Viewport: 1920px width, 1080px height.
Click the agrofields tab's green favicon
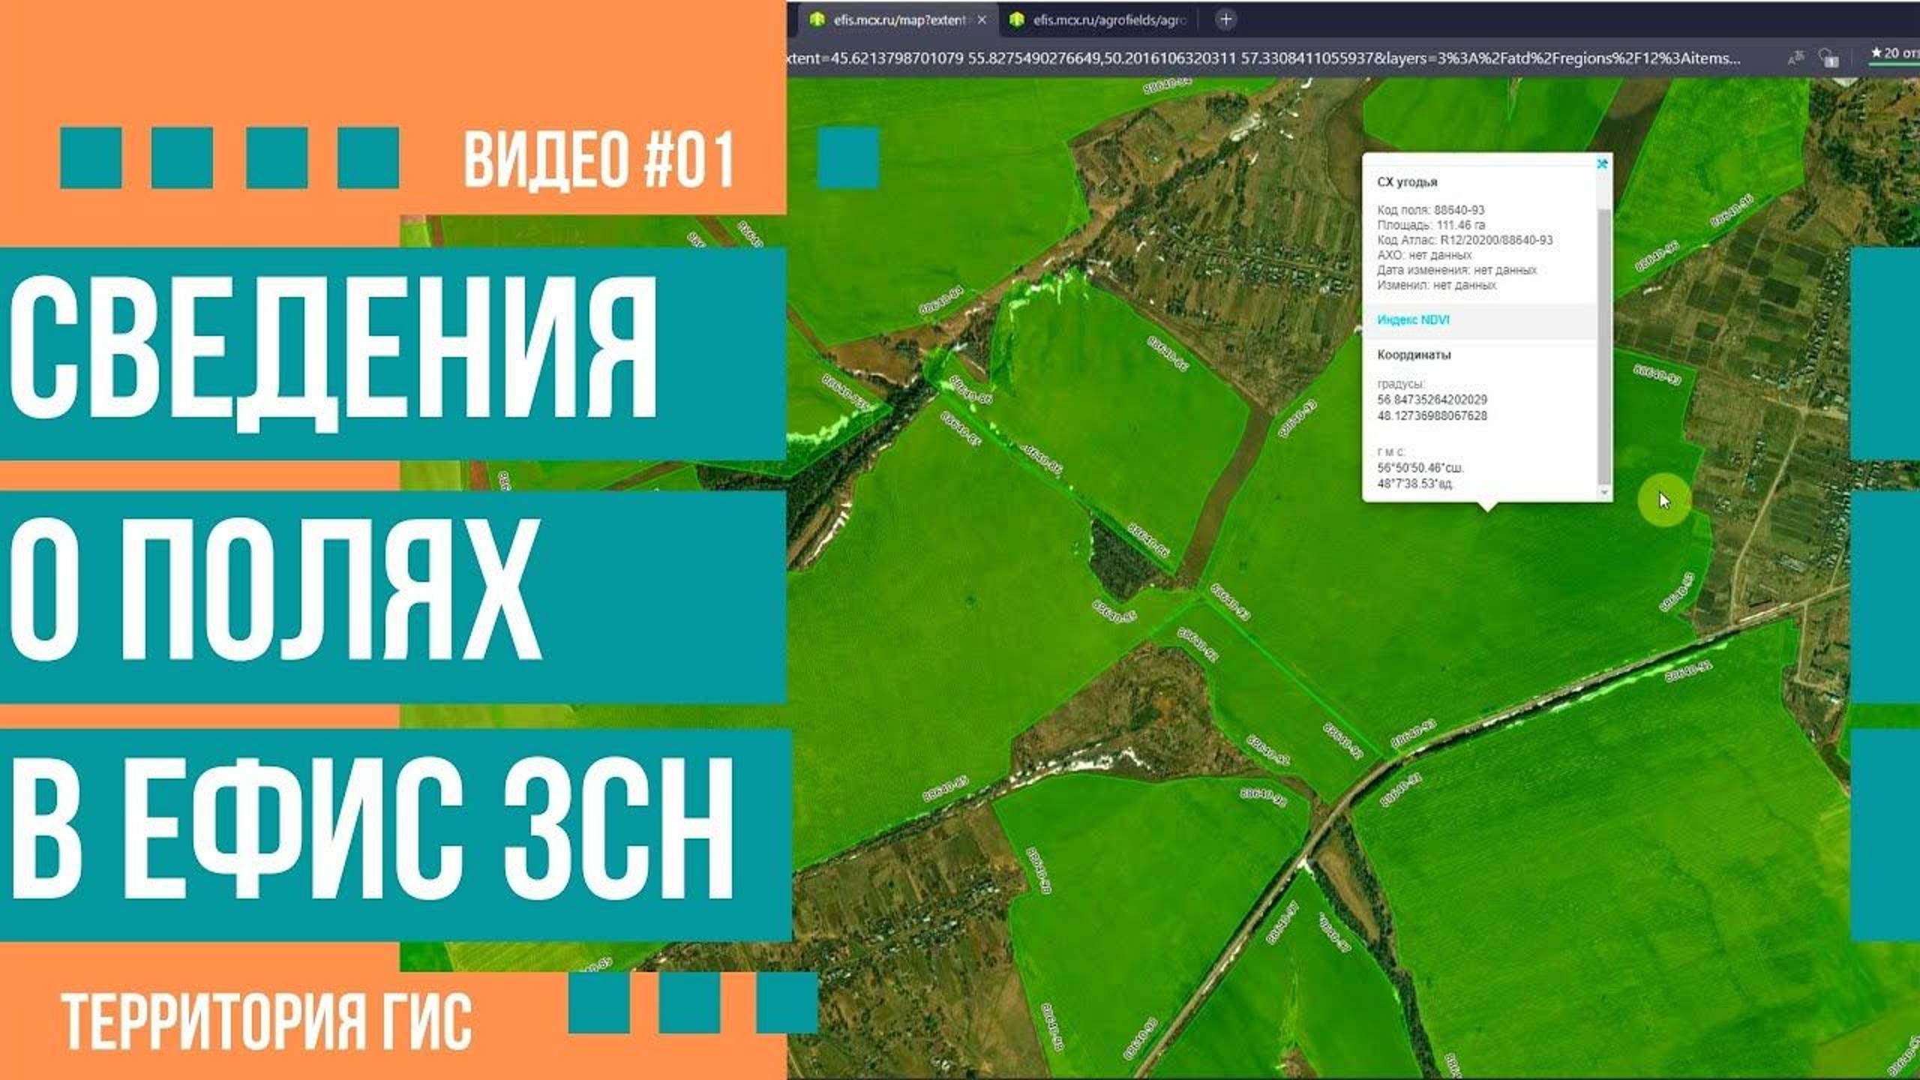point(1016,20)
